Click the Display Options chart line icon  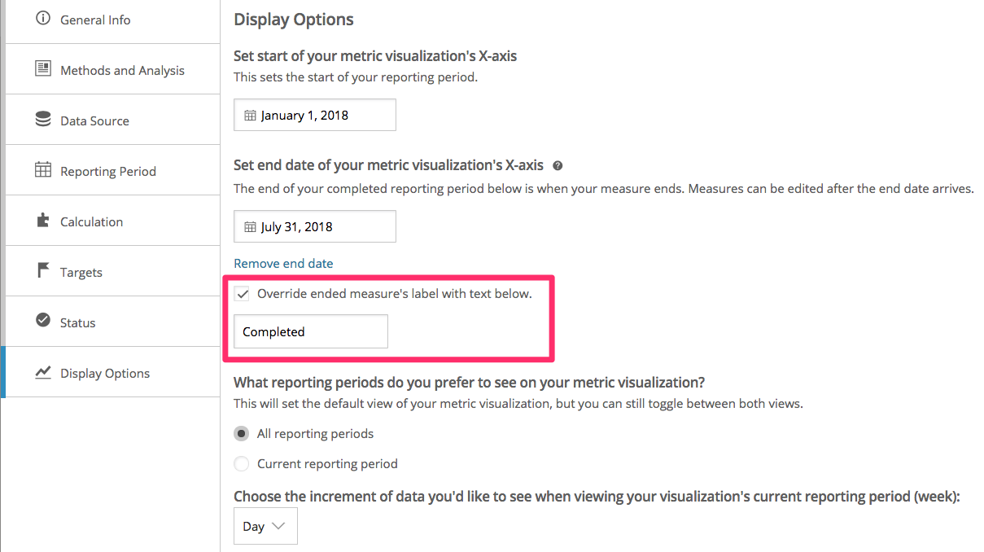43,372
